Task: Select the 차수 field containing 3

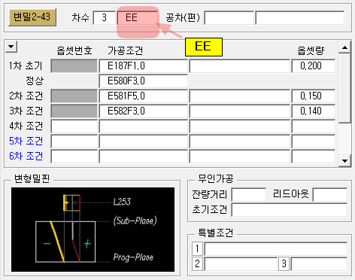Action: [104, 18]
